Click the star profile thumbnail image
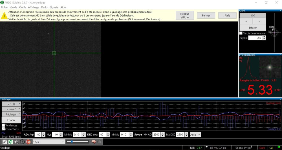The image size is (282, 150). point(270,67)
